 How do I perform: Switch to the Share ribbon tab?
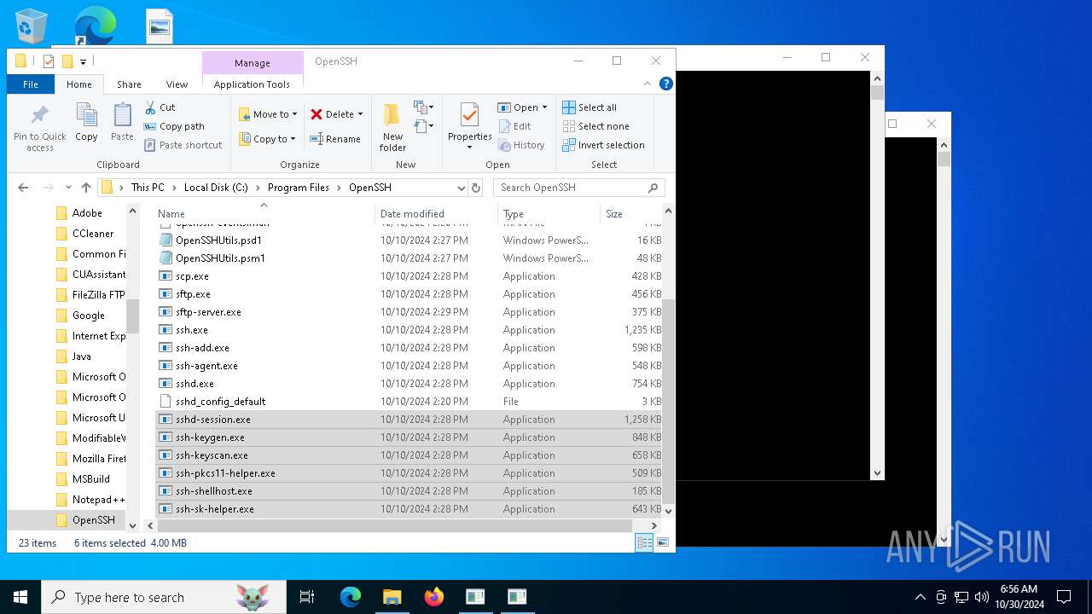point(129,84)
